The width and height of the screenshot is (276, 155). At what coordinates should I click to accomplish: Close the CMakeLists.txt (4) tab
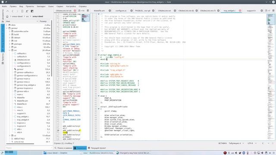(x=75, y=11)
